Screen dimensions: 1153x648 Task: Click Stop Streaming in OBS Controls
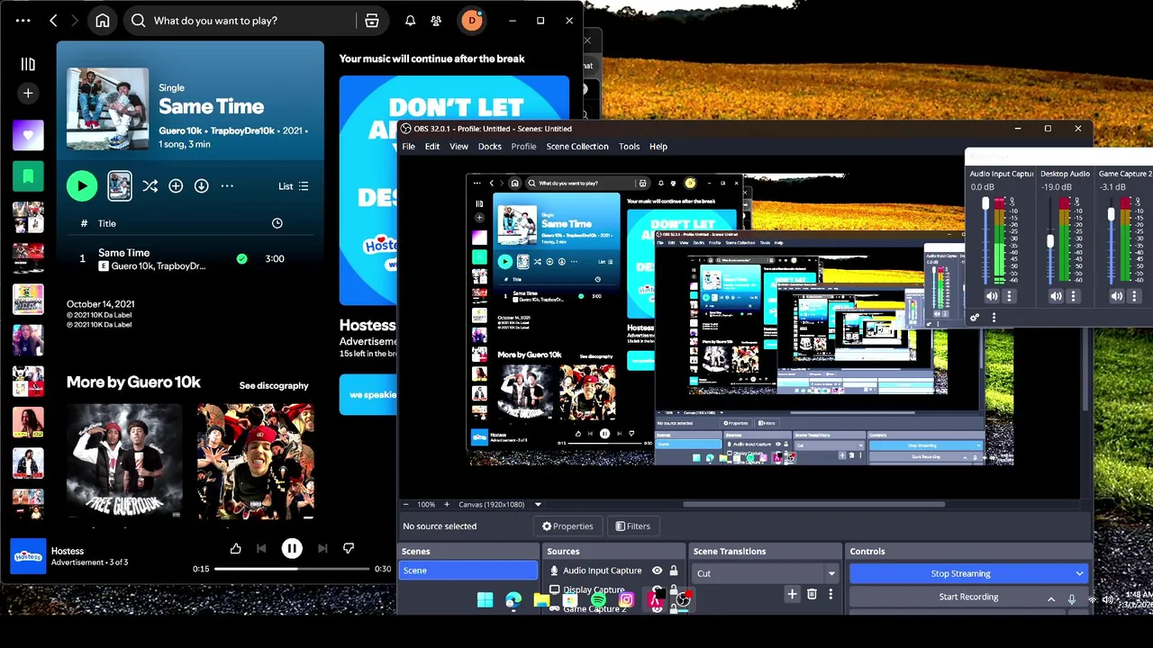tap(960, 573)
